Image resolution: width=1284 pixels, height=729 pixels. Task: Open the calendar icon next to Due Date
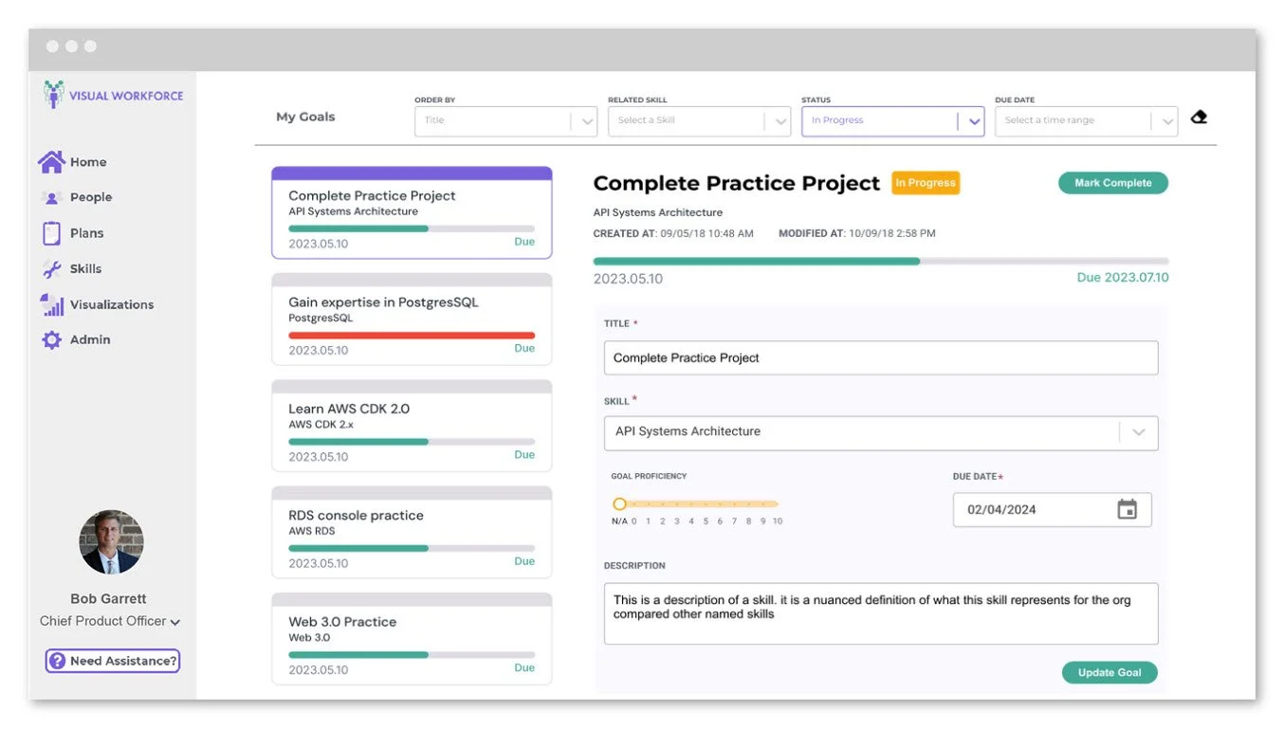[1127, 509]
